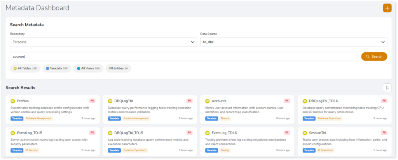Focus the search text field containing account
The height and width of the screenshot is (160, 398).
pos(183,57)
